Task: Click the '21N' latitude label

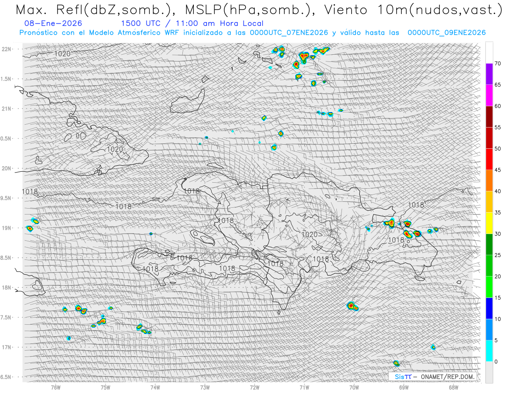Action: [6, 109]
